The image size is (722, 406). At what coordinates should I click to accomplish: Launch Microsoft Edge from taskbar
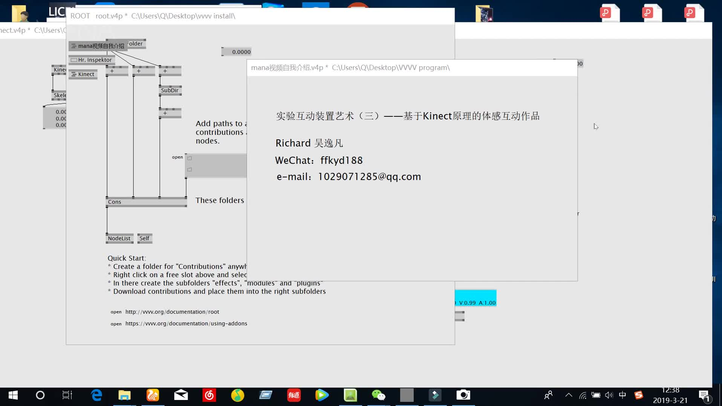(96, 395)
